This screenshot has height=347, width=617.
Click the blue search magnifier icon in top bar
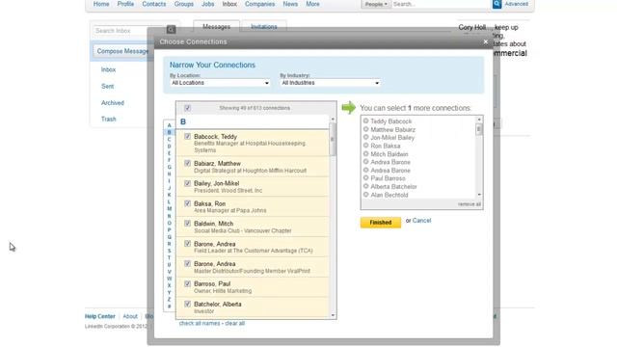pyautogui.click(x=496, y=4)
